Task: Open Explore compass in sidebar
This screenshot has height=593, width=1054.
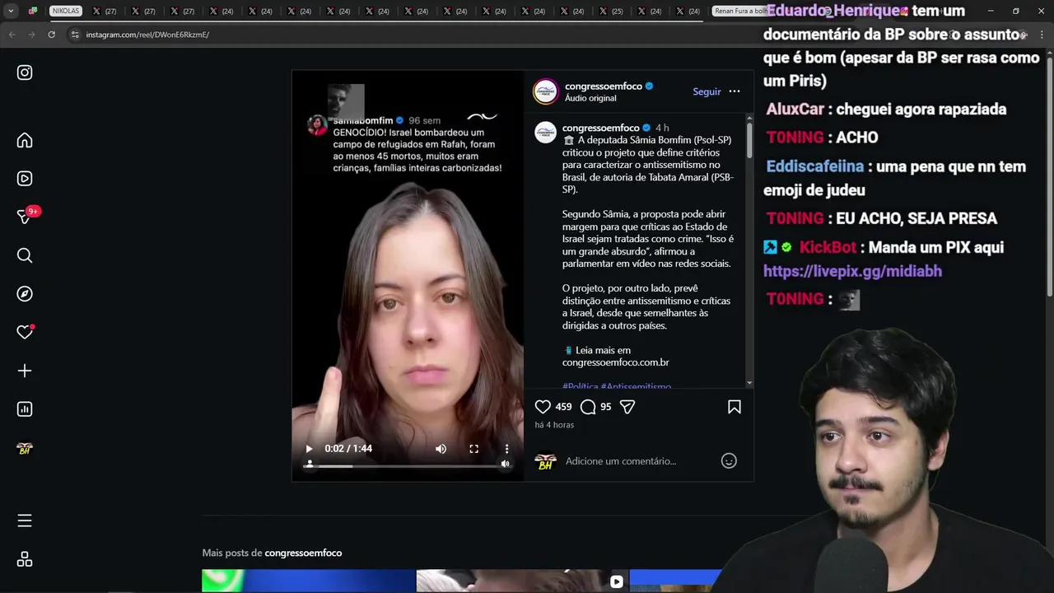Action: [25, 294]
